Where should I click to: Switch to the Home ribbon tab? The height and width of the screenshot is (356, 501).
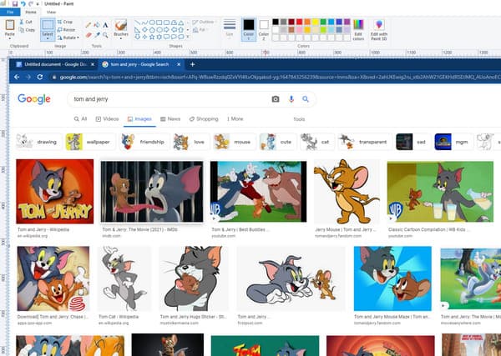pyautogui.click(x=31, y=13)
